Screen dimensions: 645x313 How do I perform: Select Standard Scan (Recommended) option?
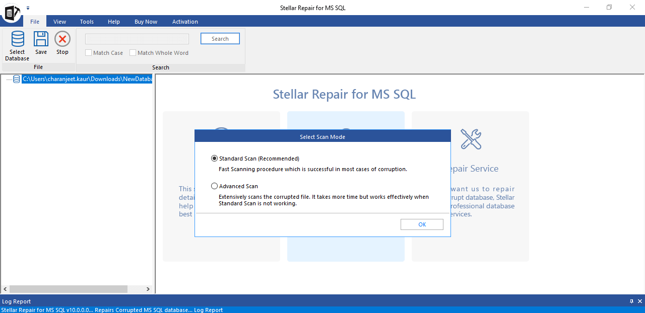(x=255, y=159)
